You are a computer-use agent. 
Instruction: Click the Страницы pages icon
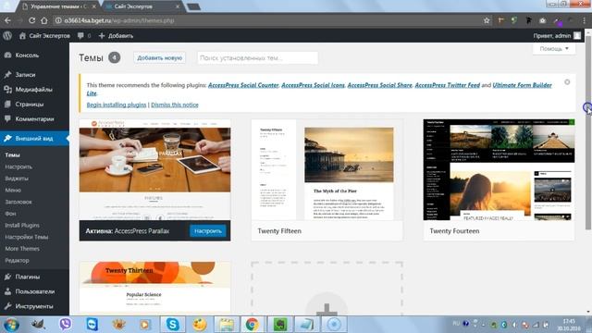[7, 105]
